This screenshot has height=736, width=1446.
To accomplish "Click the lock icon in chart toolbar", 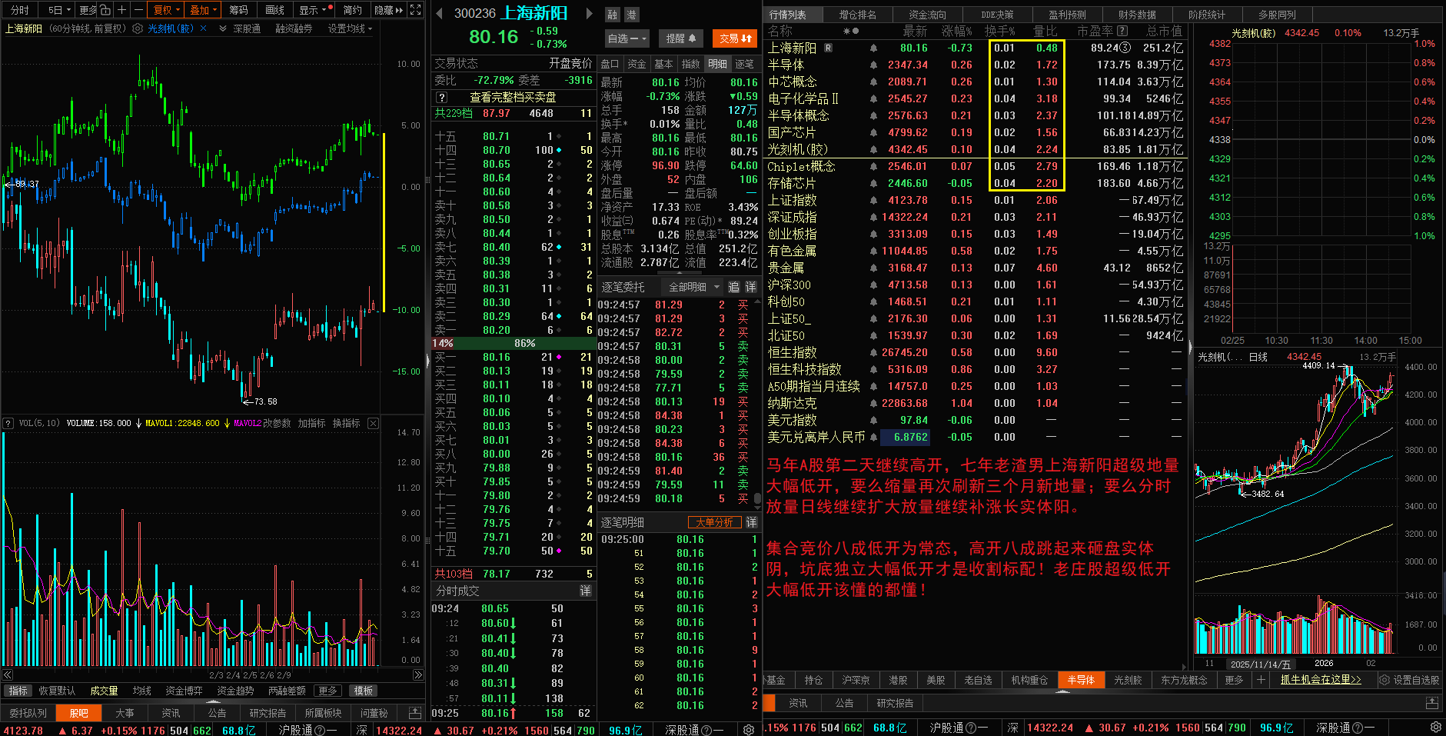I will pos(105,10).
